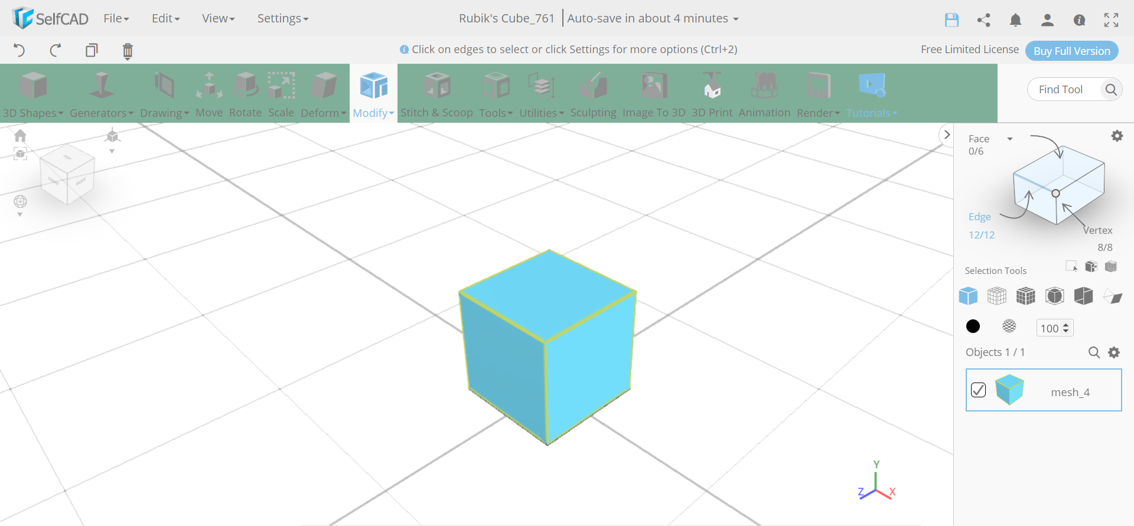
Task: Open Objects panel settings gear
Action: (1114, 352)
